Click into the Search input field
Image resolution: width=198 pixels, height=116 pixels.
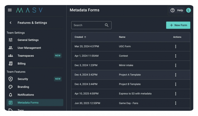pyautogui.click(x=88, y=25)
